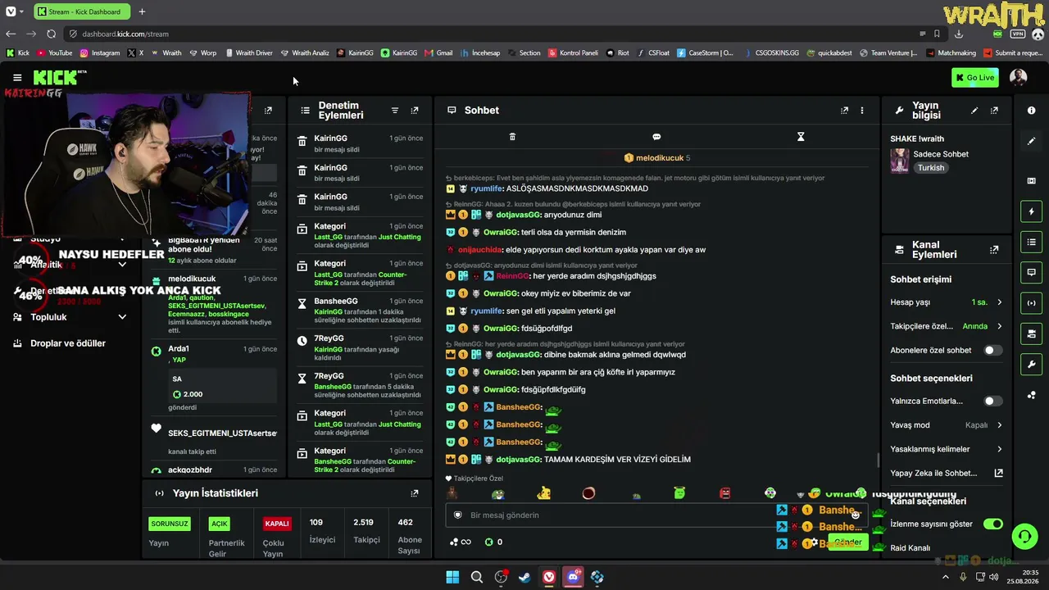This screenshot has width=1049, height=590.
Task: Click the speech bubble icon in chat toolbar
Action: point(656,137)
